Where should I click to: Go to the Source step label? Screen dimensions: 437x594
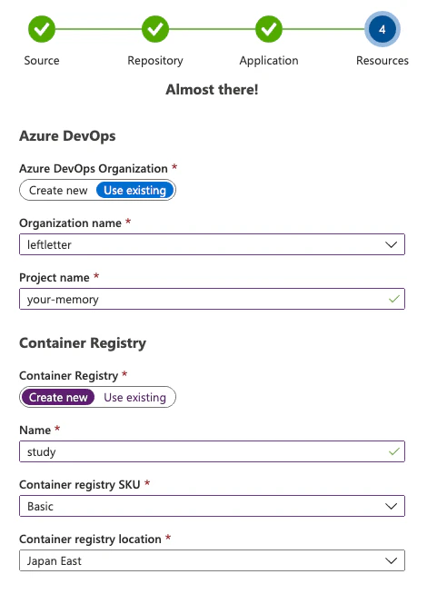point(42,61)
